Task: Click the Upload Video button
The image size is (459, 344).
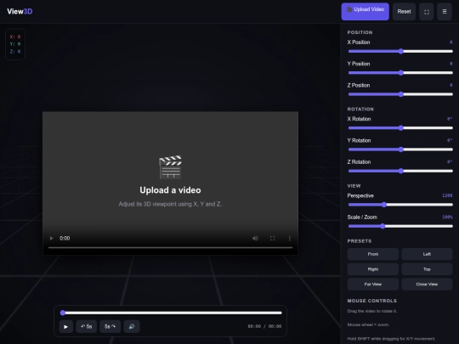Action: tap(365, 11)
